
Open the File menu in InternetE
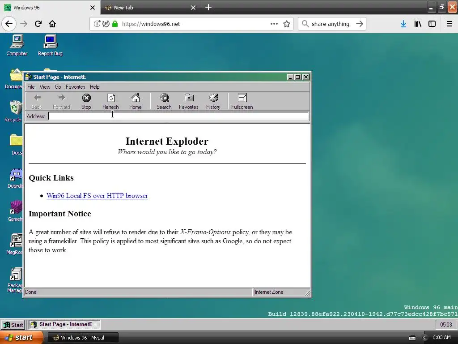31,87
